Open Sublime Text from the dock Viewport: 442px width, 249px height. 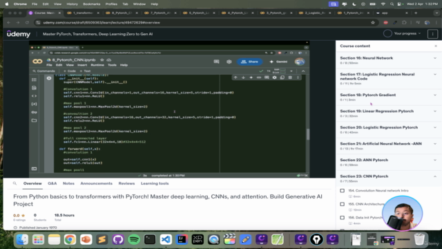[102, 239]
